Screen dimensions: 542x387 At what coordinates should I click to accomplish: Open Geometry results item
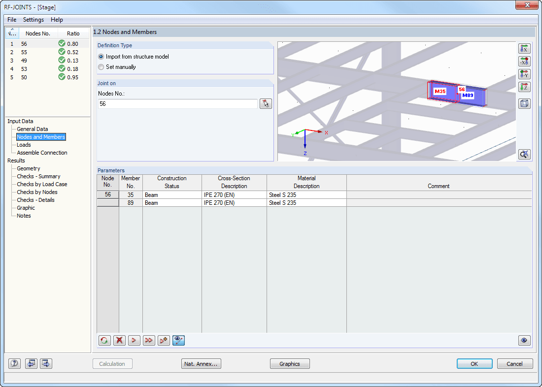tap(29, 168)
